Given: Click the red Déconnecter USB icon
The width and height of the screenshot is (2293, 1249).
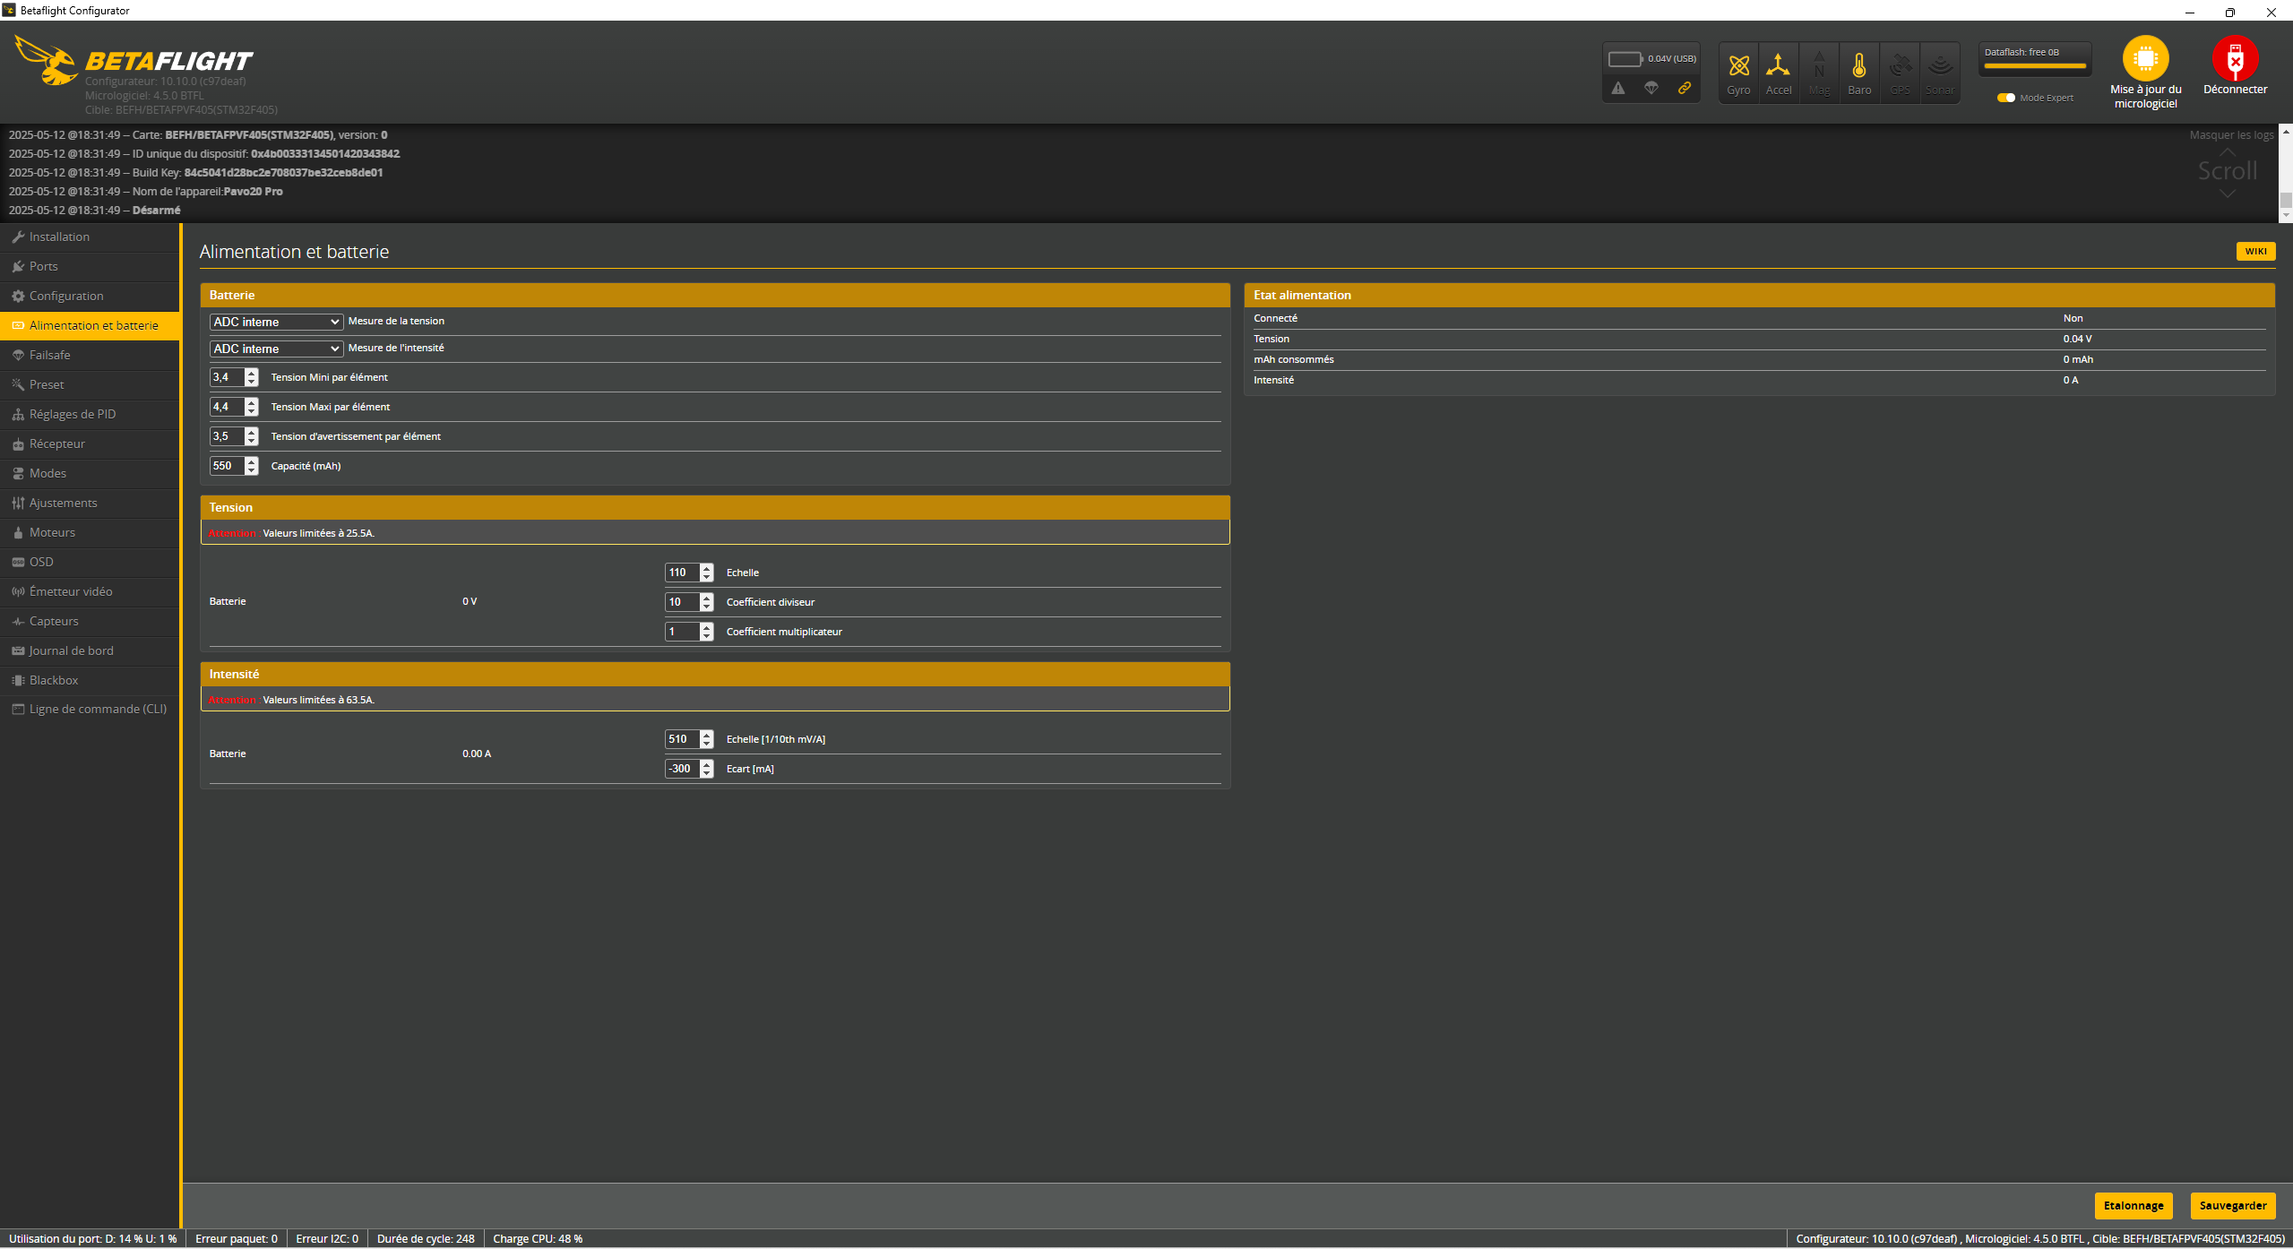Looking at the screenshot, I should tap(2235, 59).
